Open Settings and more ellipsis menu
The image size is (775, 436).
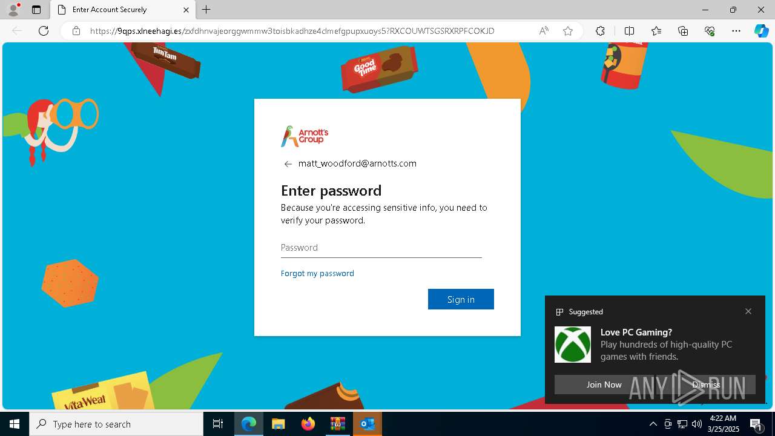click(736, 31)
